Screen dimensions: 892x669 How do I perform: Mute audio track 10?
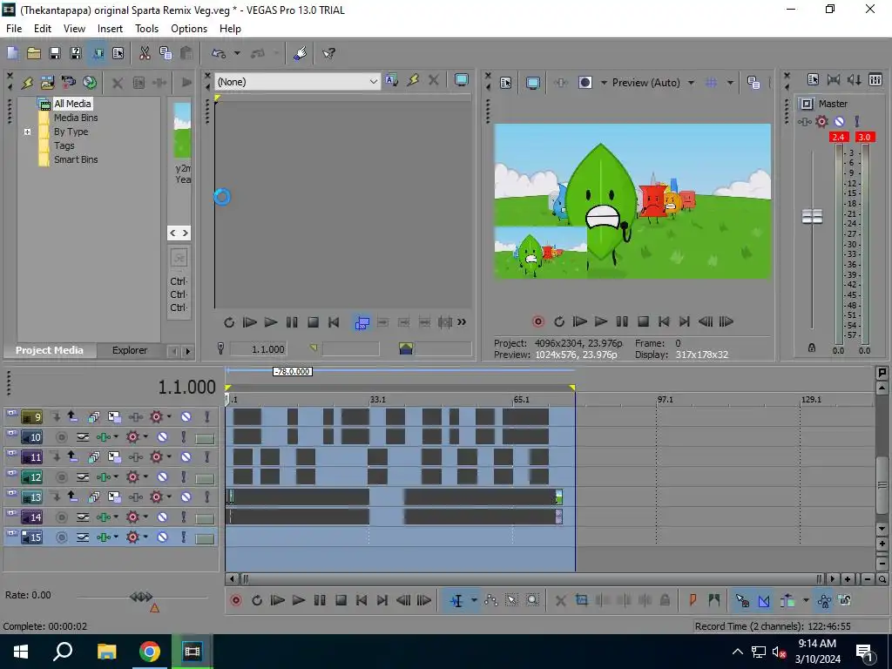163,437
